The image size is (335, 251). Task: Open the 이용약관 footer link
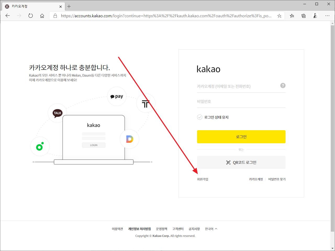(117, 229)
